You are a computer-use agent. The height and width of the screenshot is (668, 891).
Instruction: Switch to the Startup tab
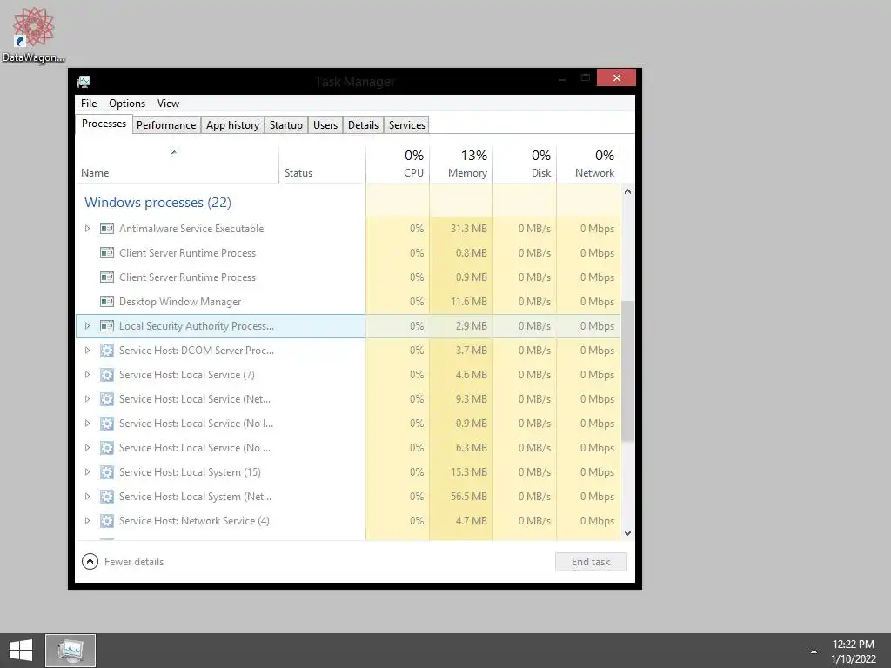pyautogui.click(x=285, y=125)
